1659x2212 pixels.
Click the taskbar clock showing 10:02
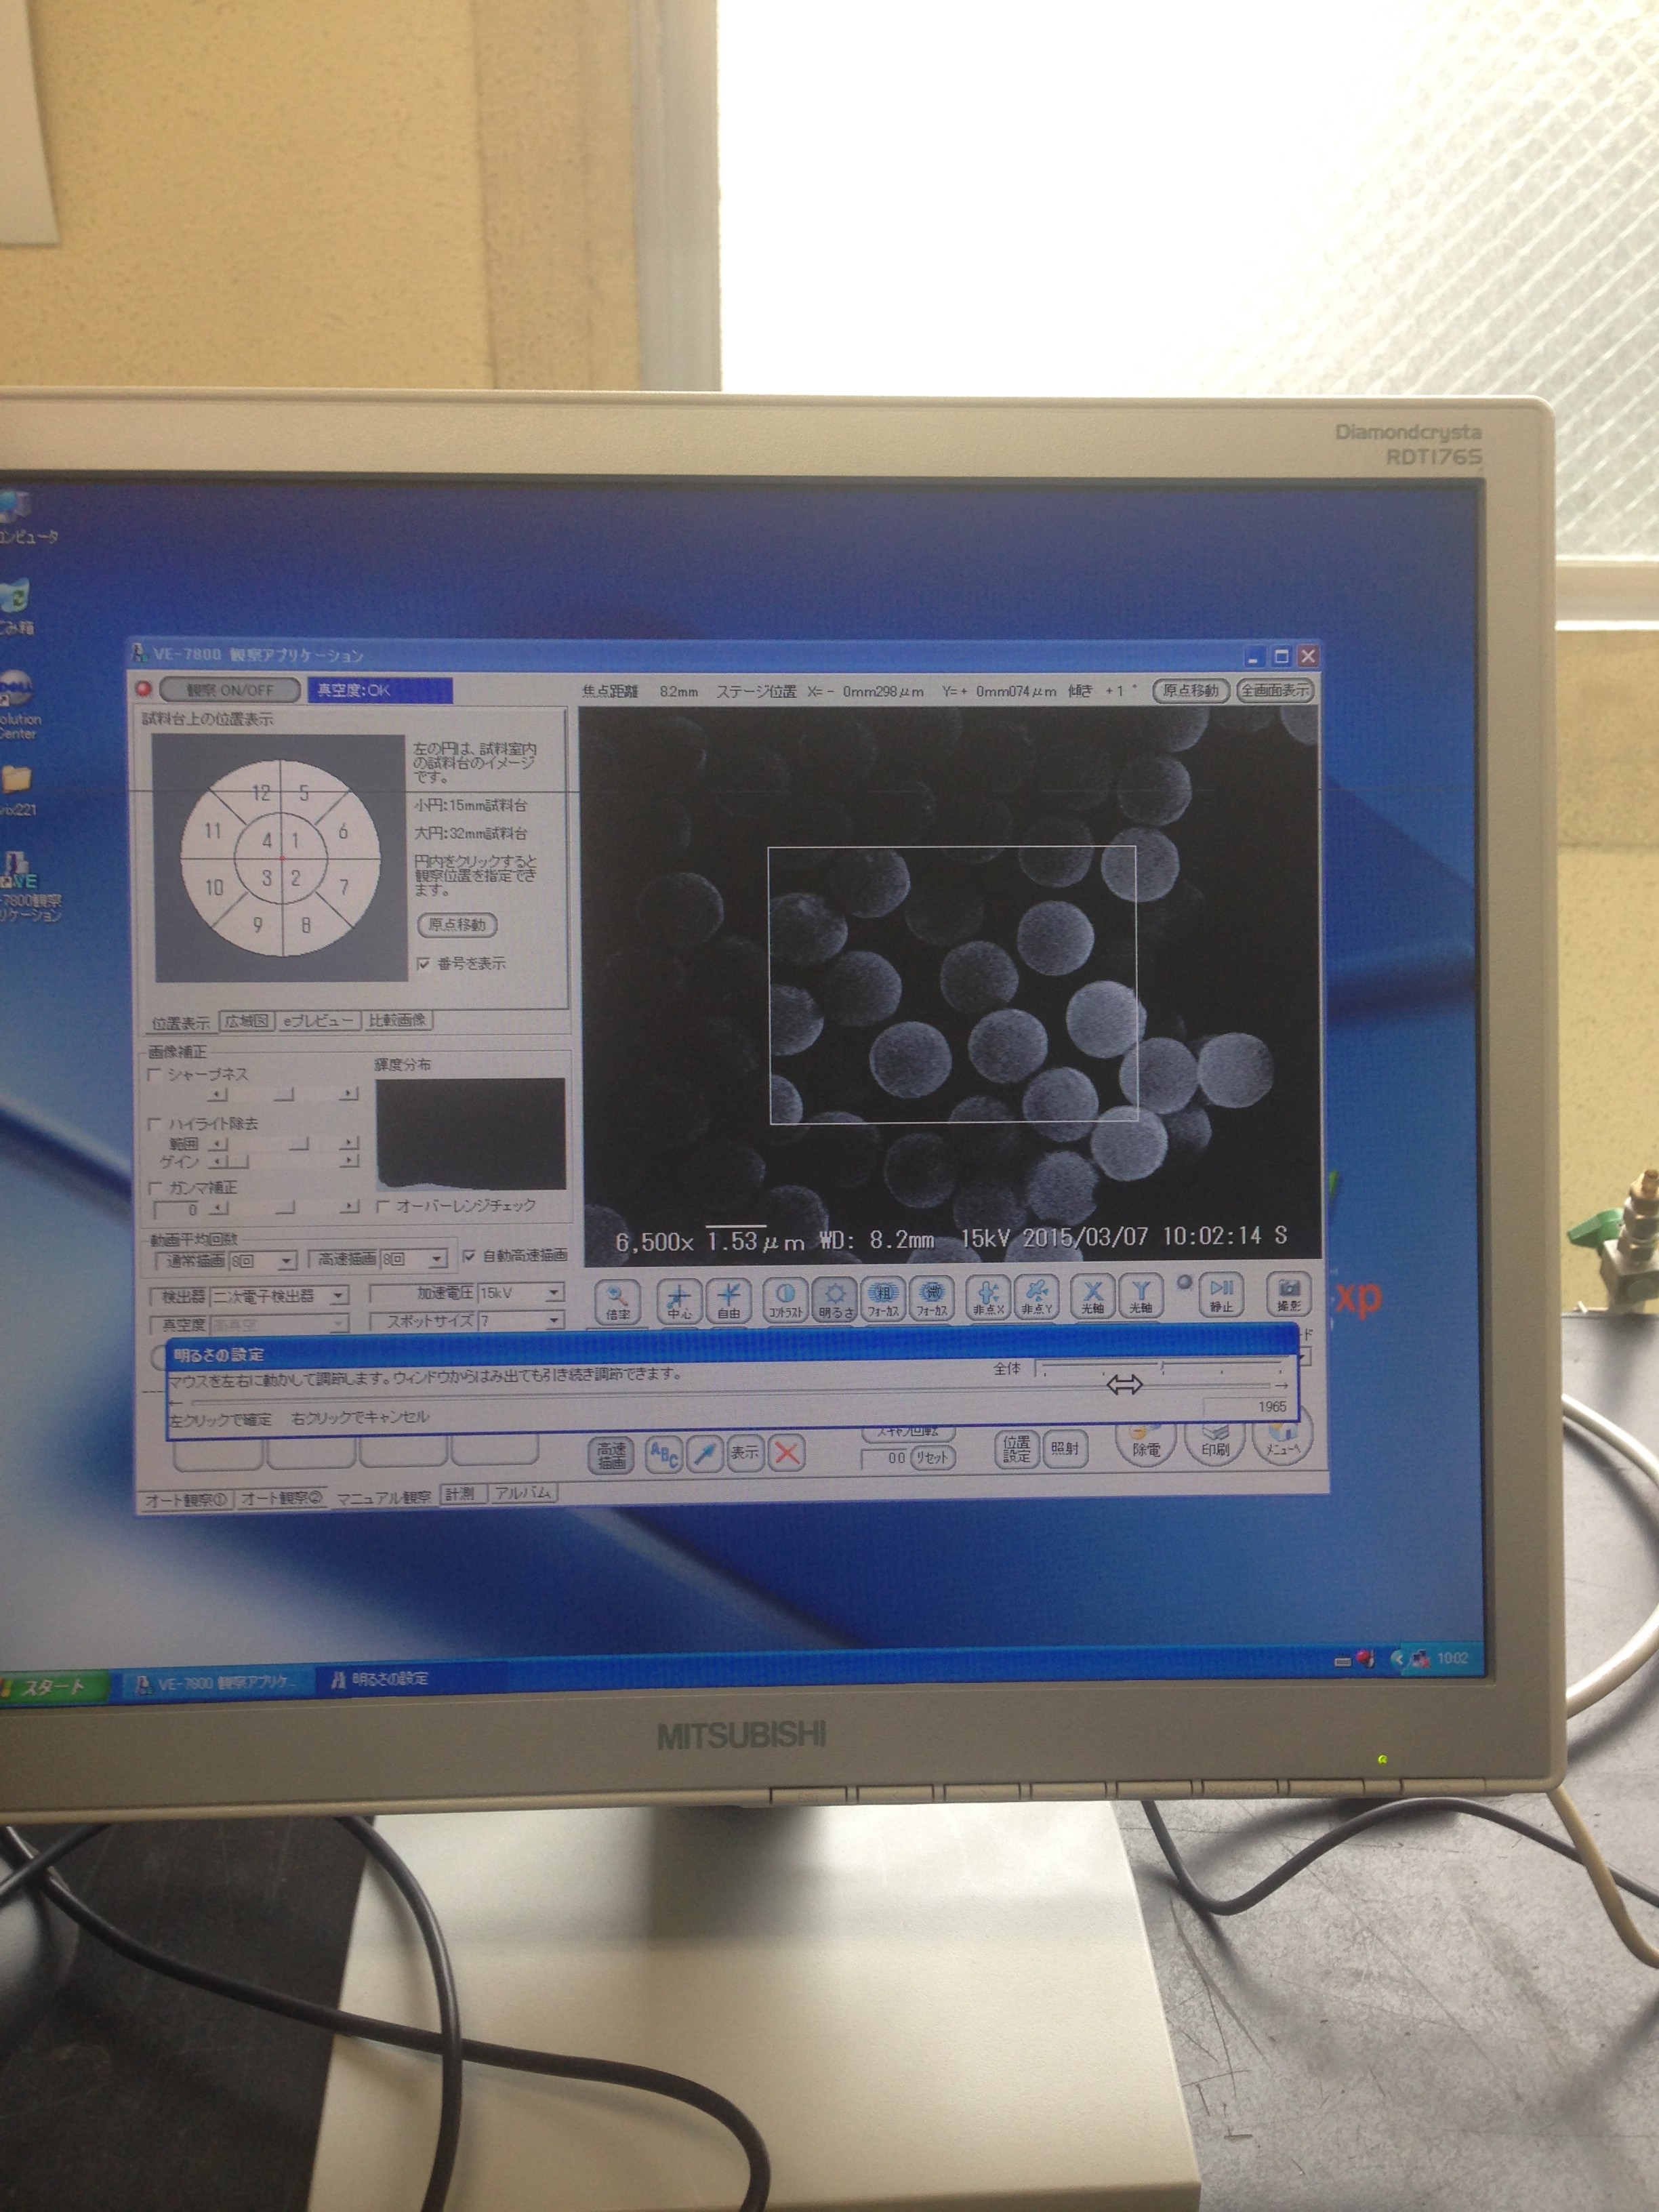coord(1453,1658)
